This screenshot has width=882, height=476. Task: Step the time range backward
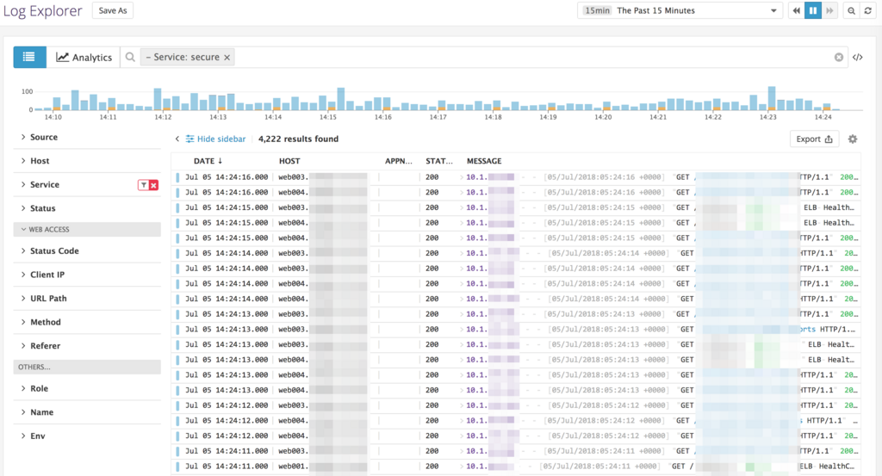pos(796,10)
